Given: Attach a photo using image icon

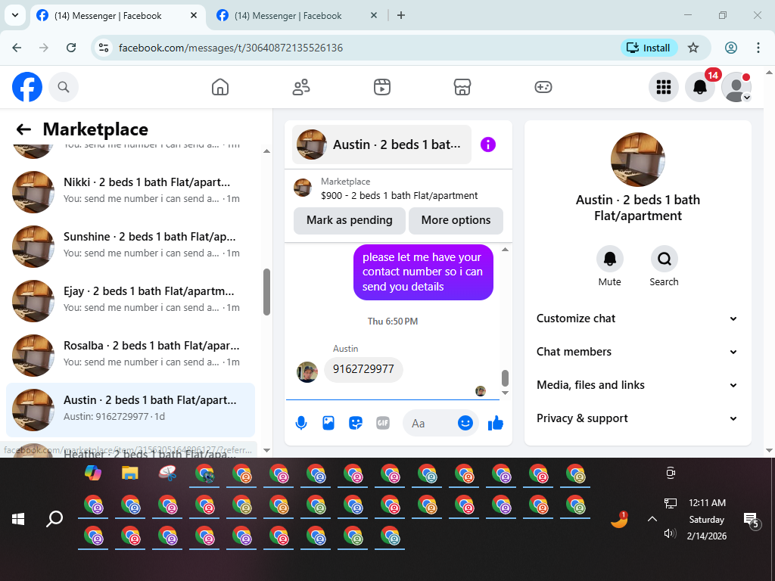Looking at the screenshot, I should click(x=328, y=424).
